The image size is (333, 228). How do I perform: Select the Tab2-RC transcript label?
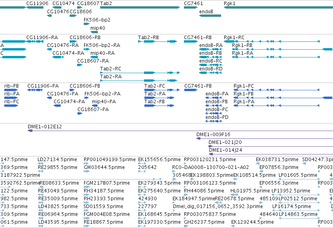pyautogui.click(x=111, y=69)
